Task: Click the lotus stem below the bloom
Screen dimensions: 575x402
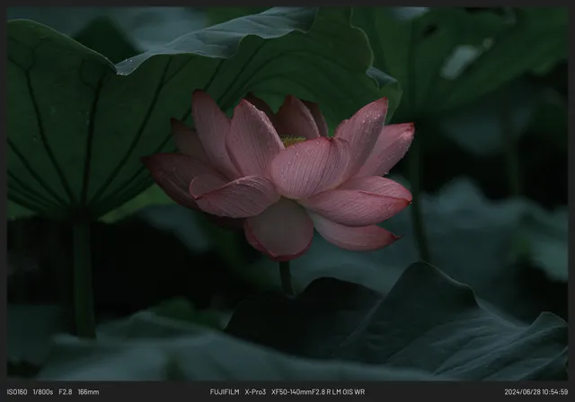Action: pos(285,276)
